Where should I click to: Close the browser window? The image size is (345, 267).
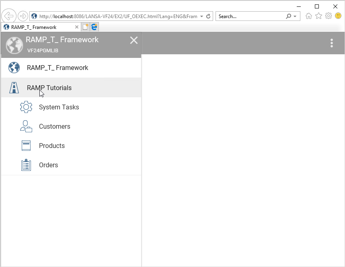(335, 6)
